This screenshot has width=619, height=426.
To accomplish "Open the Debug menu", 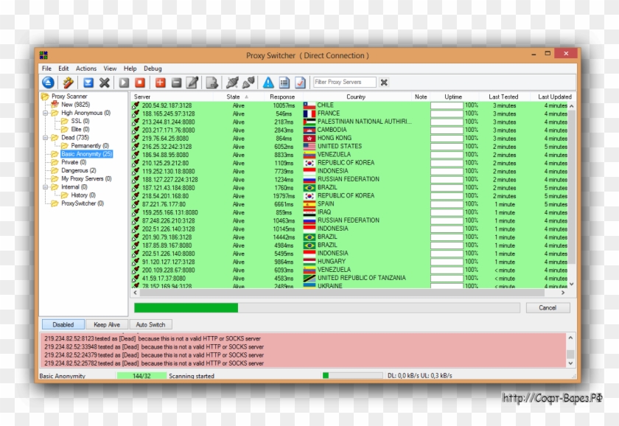I will (x=153, y=69).
